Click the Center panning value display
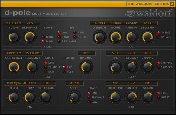Viewport: 176px width, 115px height. point(131,23)
